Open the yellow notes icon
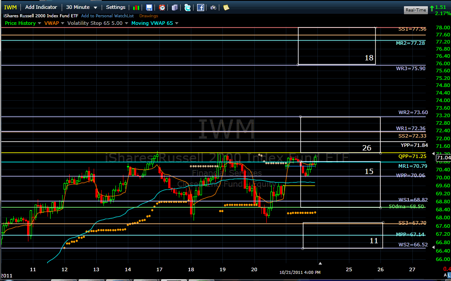This screenshot has height=281, width=451. tap(226, 8)
